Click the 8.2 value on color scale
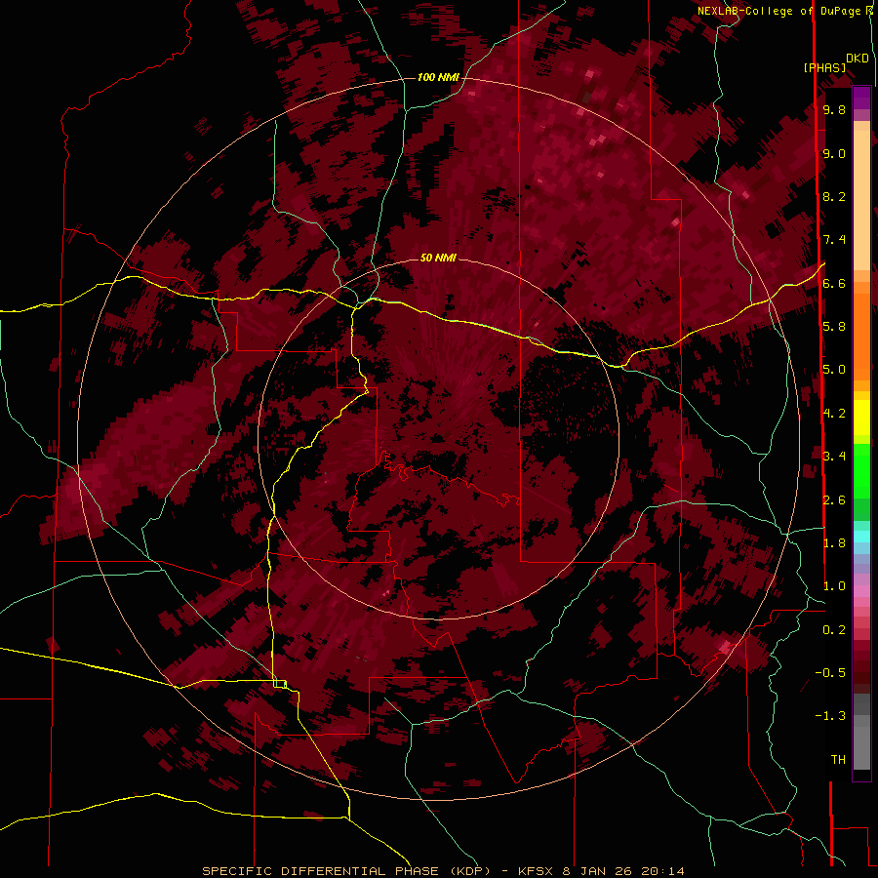The height and width of the screenshot is (878, 878). [834, 197]
